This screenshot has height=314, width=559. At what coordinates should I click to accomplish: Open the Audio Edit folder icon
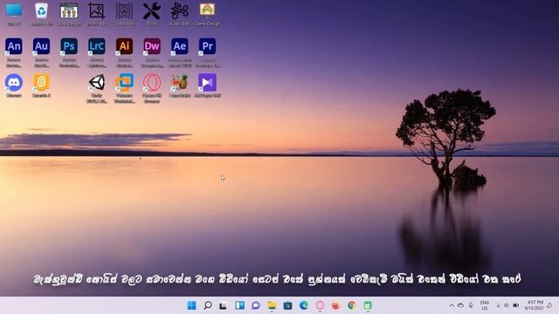tap(179, 14)
